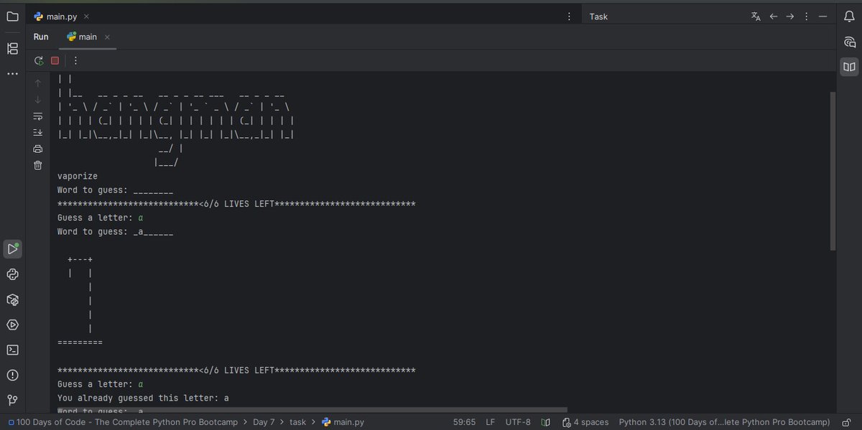
Task: Jump down the stack trace arrow
Action: click(x=38, y=99)
